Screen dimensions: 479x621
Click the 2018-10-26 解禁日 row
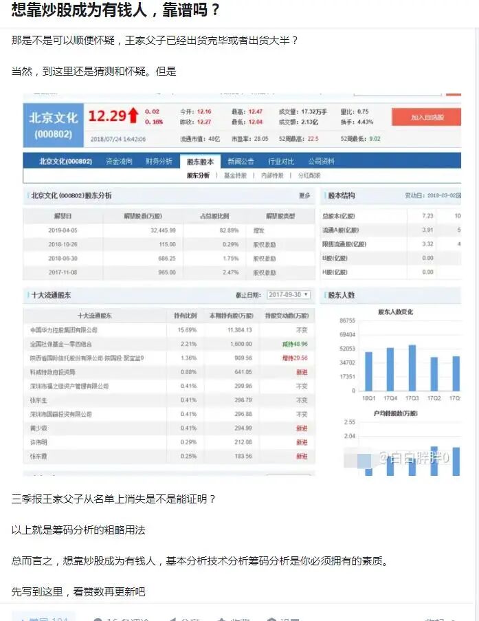pos(169,244)
